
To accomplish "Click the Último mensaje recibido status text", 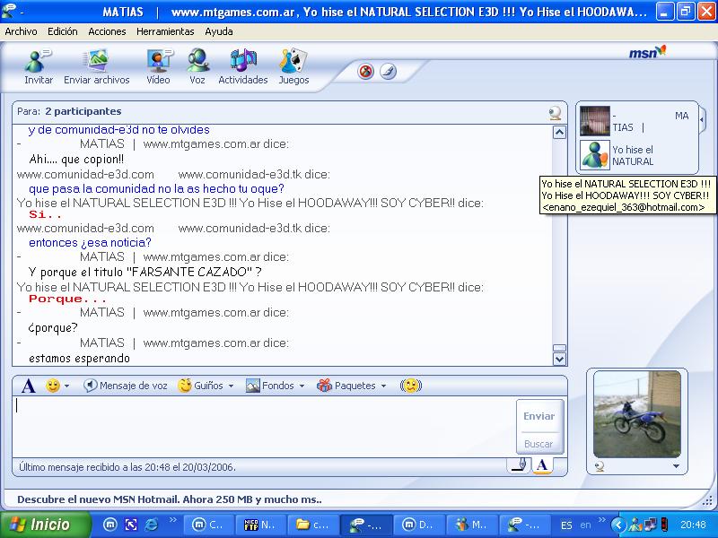I will 127,467.
